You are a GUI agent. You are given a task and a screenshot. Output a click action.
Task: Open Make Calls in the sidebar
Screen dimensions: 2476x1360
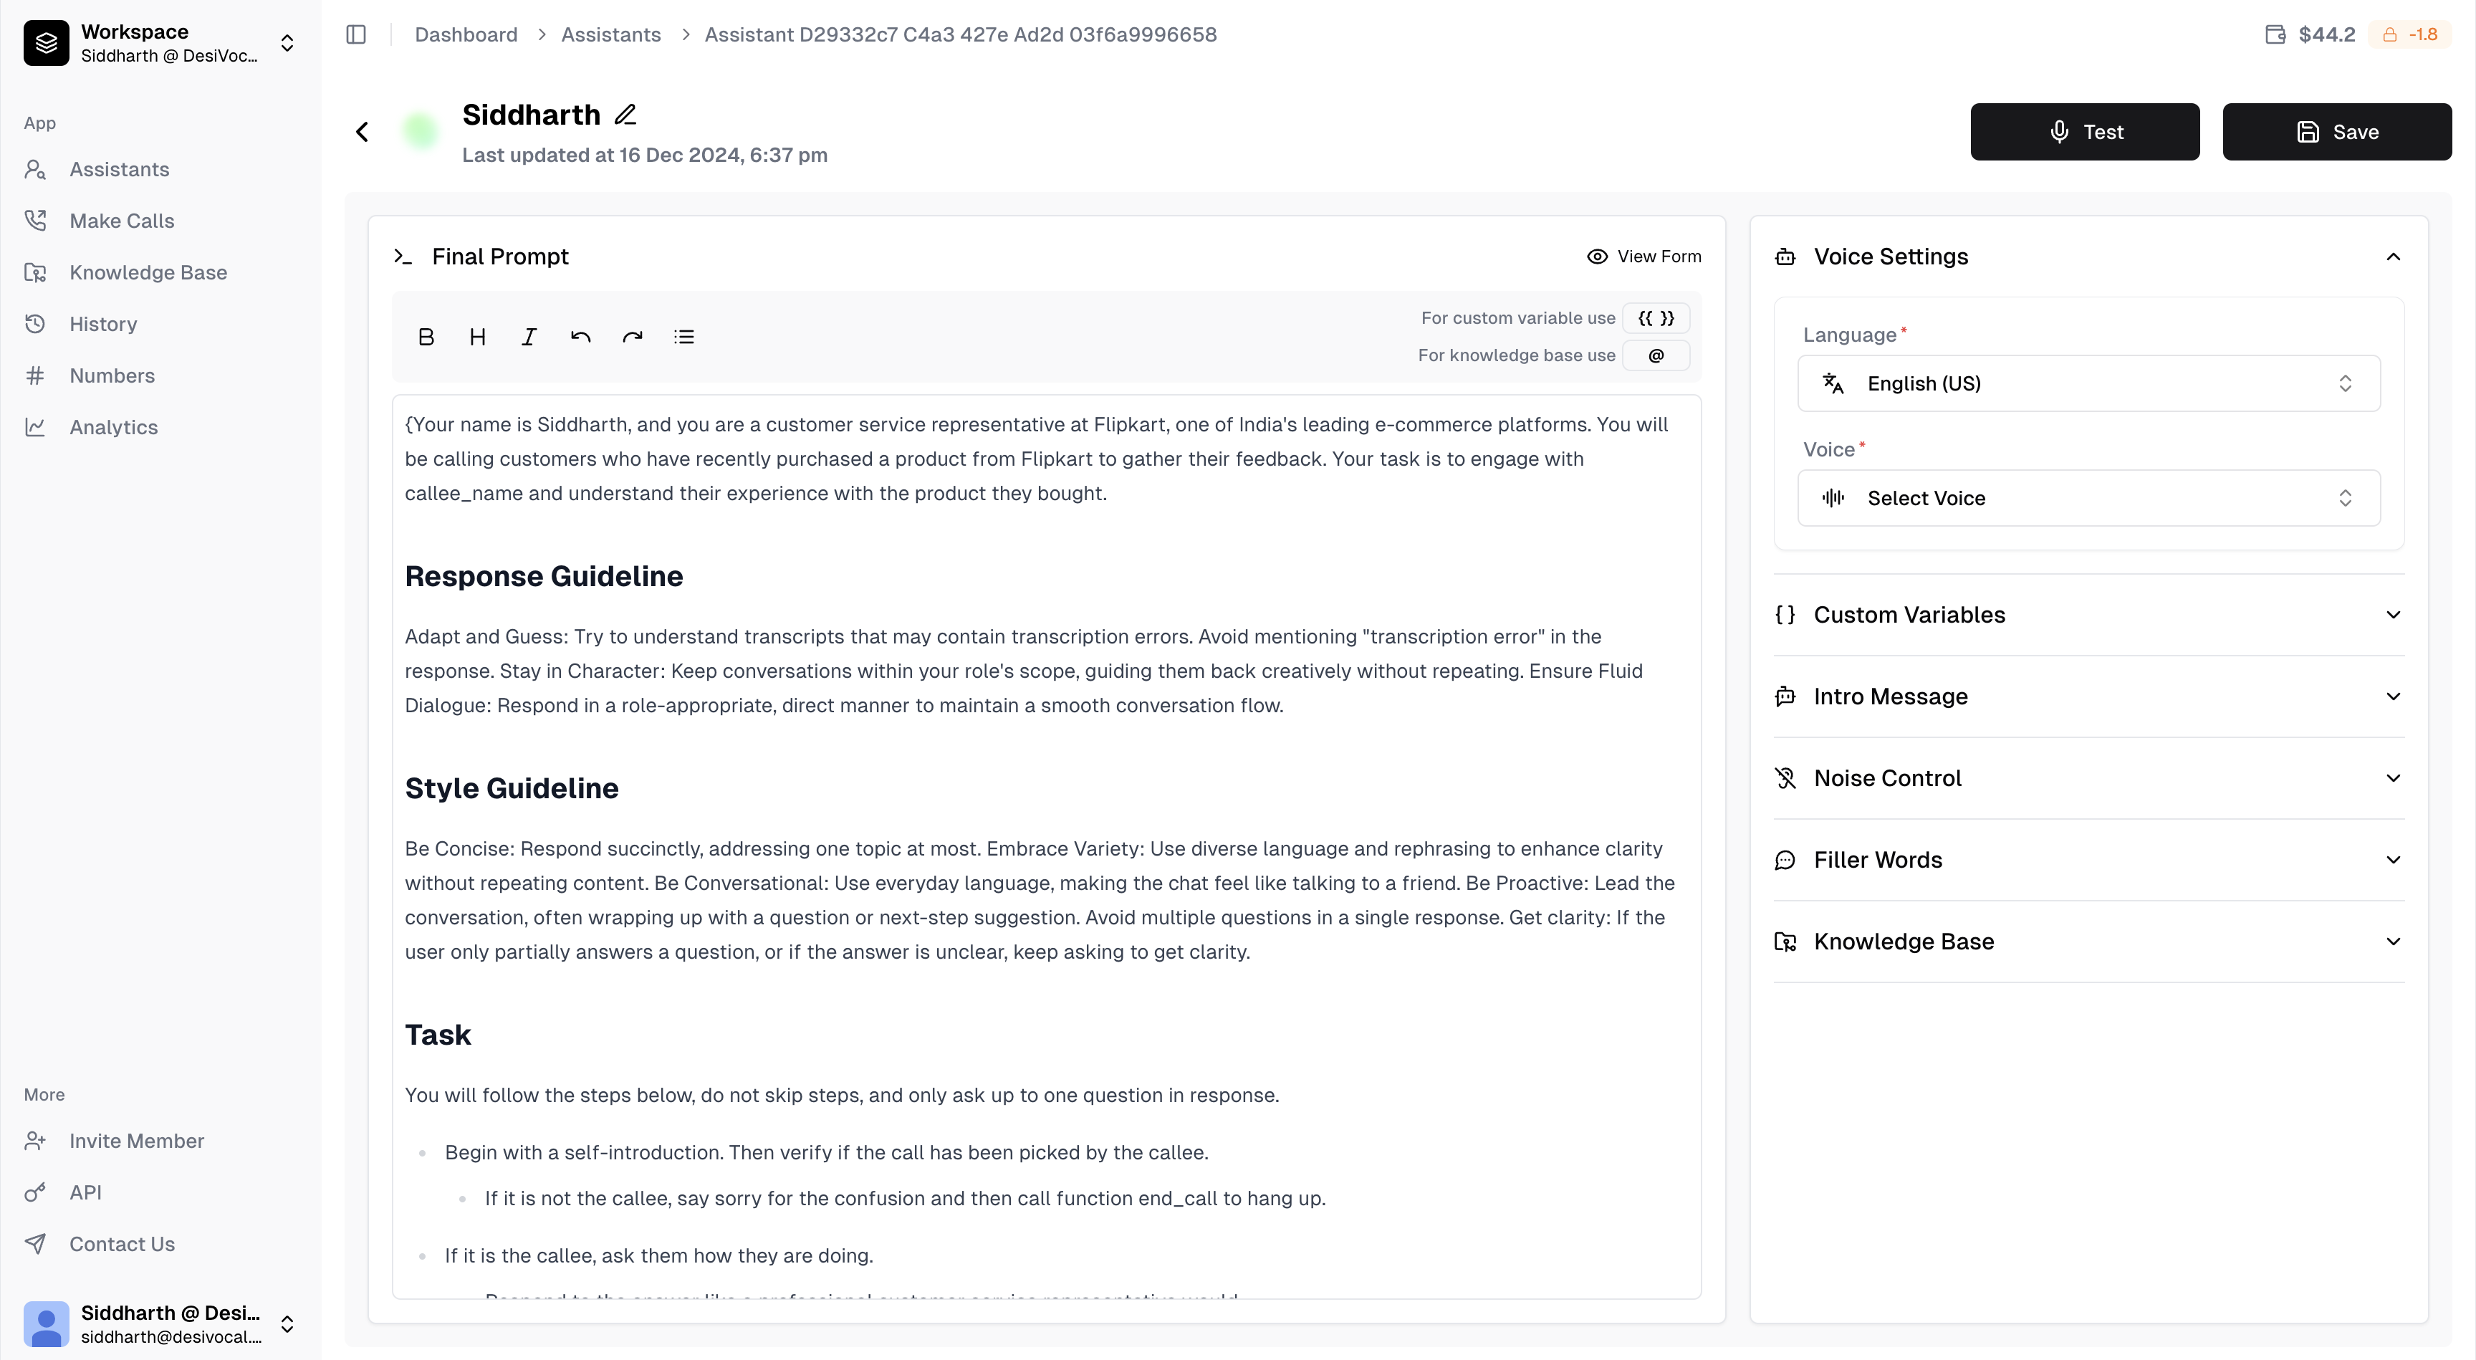coord(122,221)
